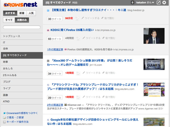Open the おもしろ category
The height and width of the screenshot is (127, 170).
(x=22, y=69)
